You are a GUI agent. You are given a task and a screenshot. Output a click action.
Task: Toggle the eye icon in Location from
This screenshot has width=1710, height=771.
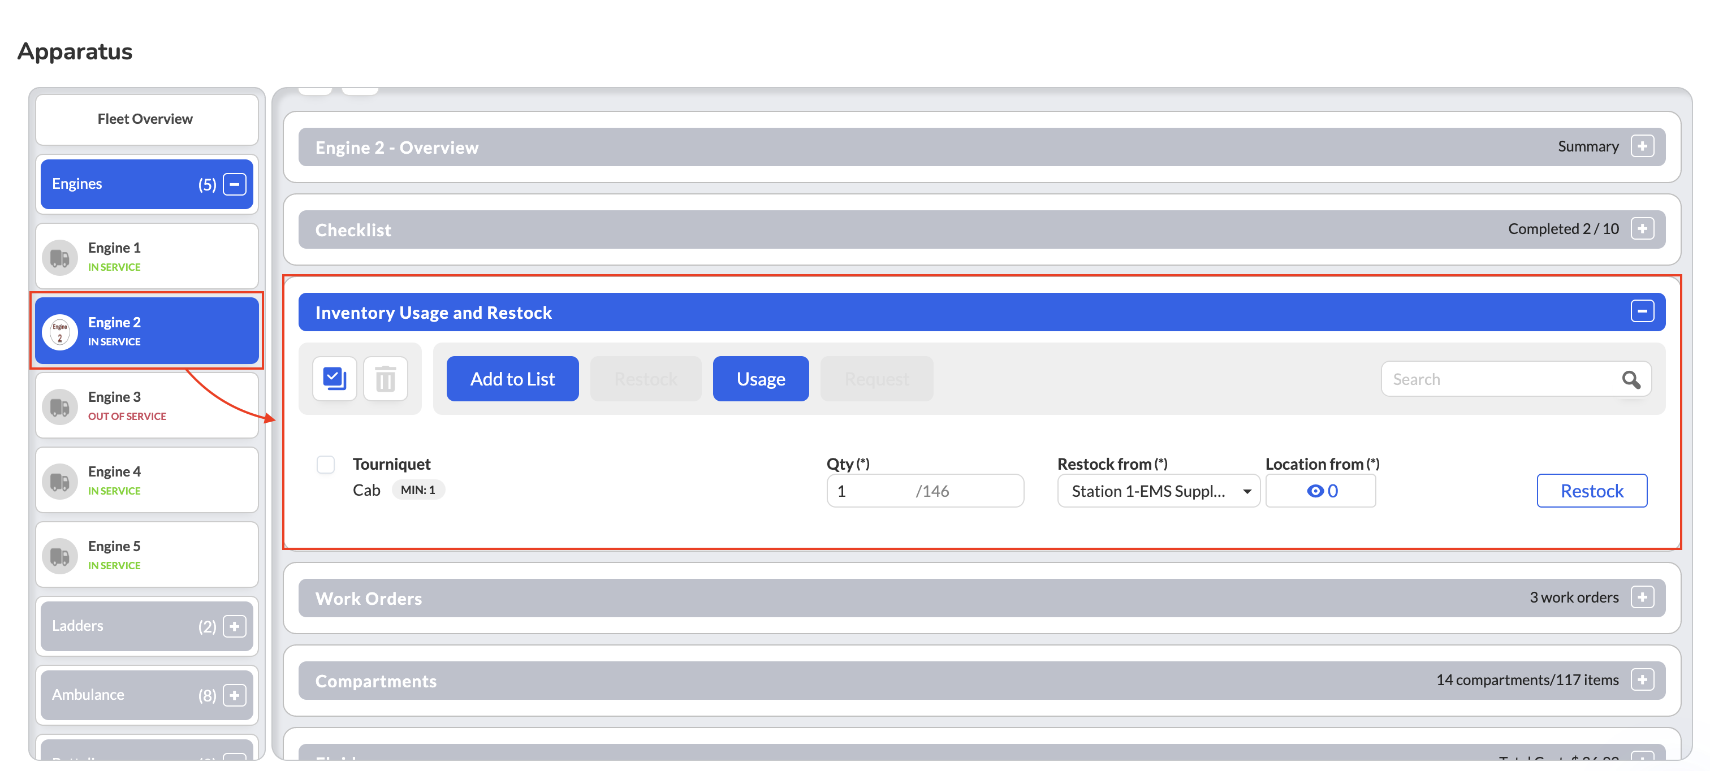[1315, 491]
